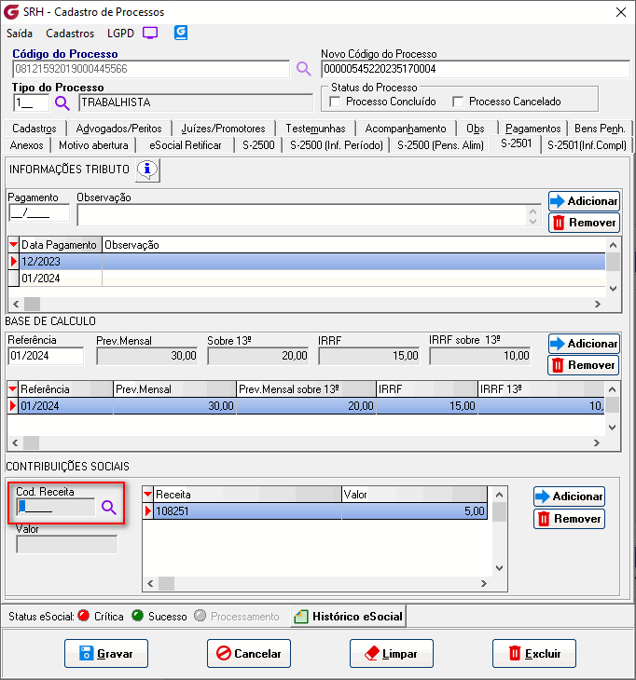
Task: Click the Novo Código do Processo field
Action: tap(472, 69)
